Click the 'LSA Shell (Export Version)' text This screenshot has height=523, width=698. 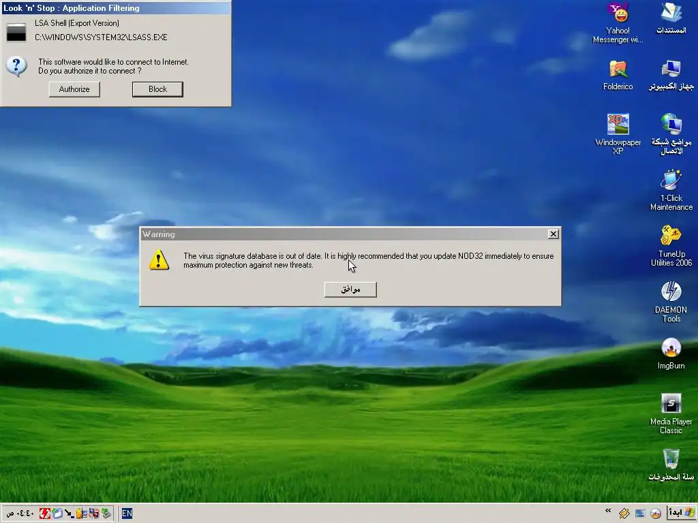coord(77,23)
